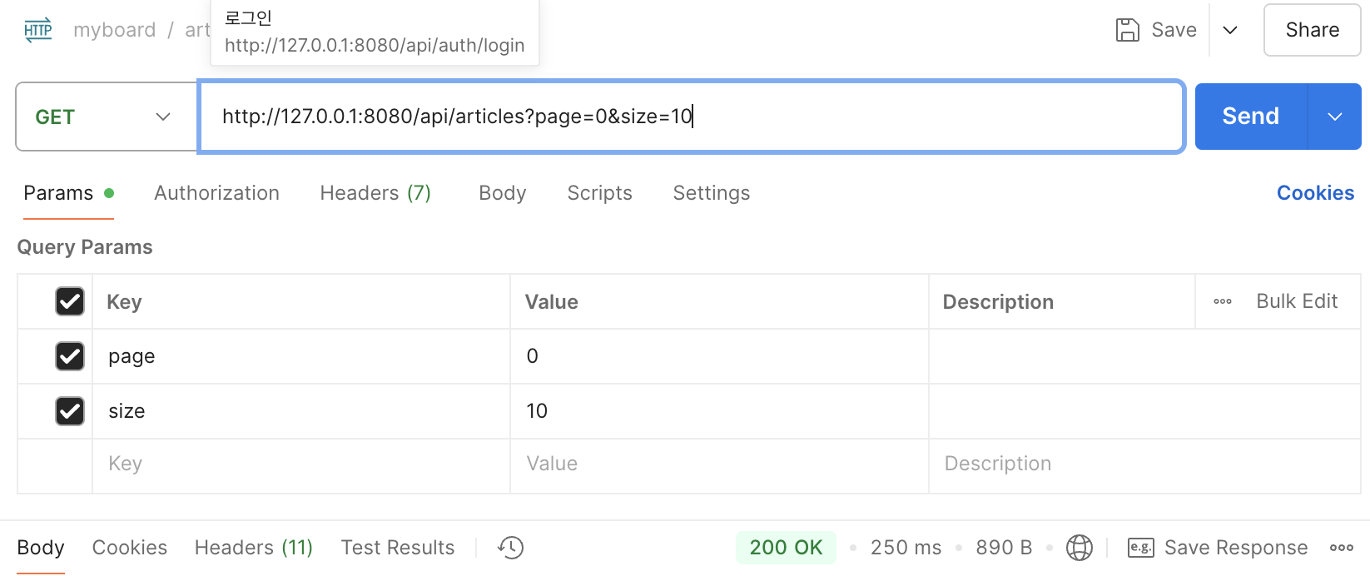Image resolution: width=1370 pixels, height=576 pixels.
Task: Expand the Send button options arrow
Action: (x=1334, y=117)
